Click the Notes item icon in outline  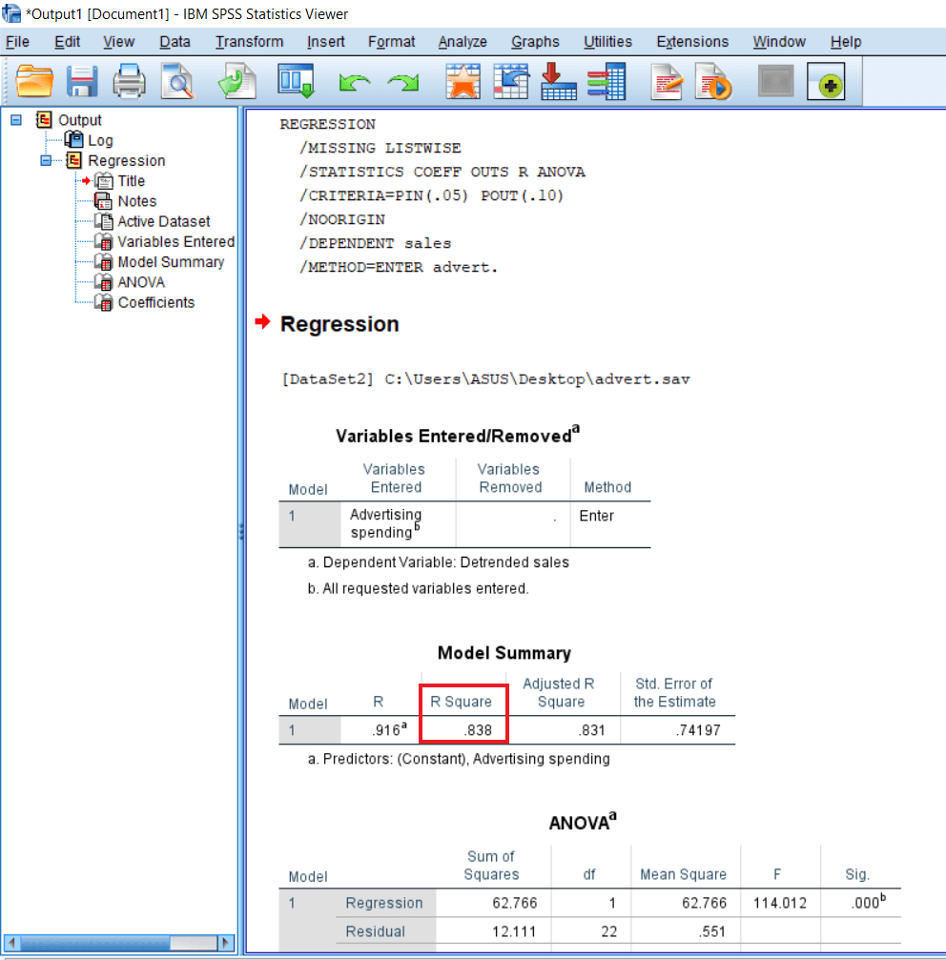(x=104, y=201)
